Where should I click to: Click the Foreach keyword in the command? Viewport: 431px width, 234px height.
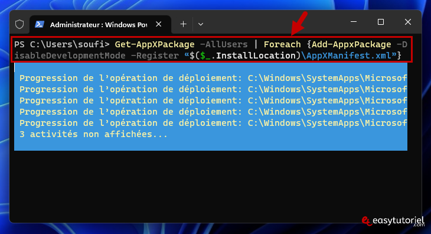click(282, 44)
